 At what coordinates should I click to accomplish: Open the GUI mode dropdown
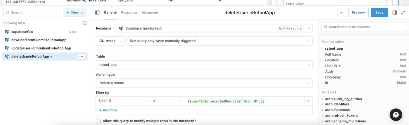(110, 41)
